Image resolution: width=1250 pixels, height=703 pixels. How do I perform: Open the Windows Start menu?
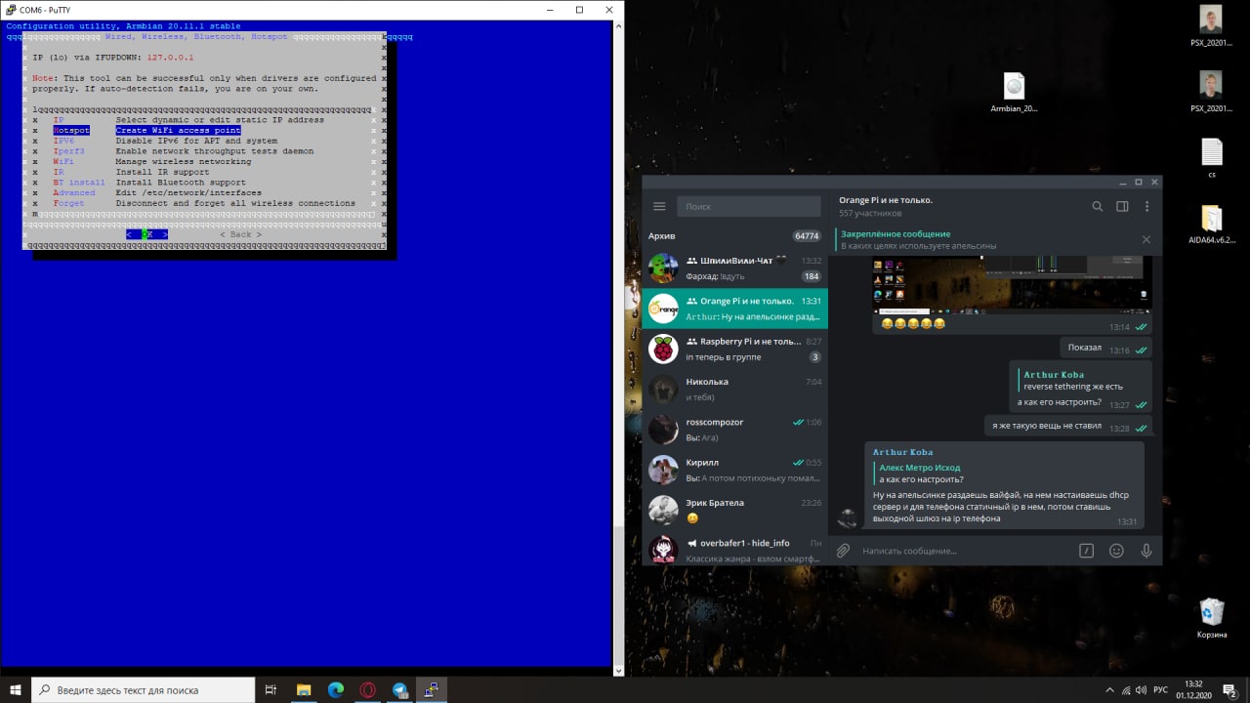15,689
